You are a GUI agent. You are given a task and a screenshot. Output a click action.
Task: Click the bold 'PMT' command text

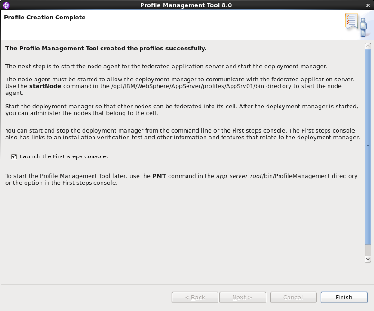click(x=159, y=176)
